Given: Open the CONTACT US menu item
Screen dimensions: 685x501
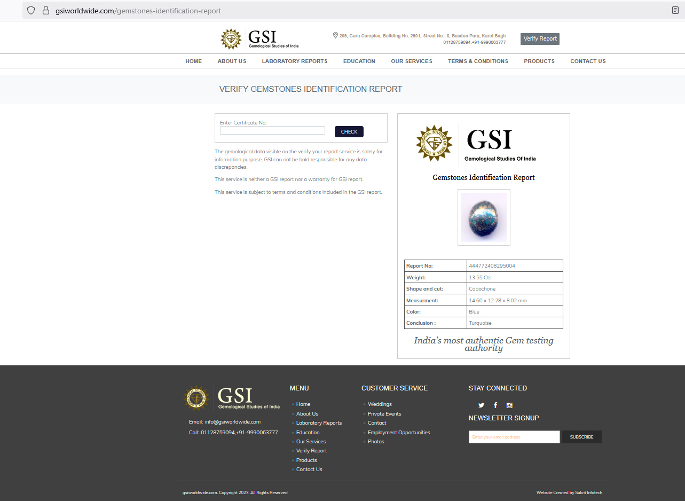Looking at the screenshot, I should click(588, 61).
